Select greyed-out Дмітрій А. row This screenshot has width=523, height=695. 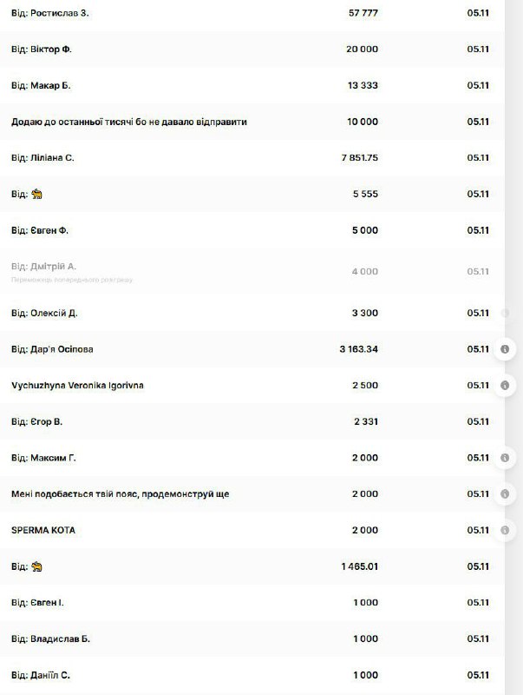[252, 271]
